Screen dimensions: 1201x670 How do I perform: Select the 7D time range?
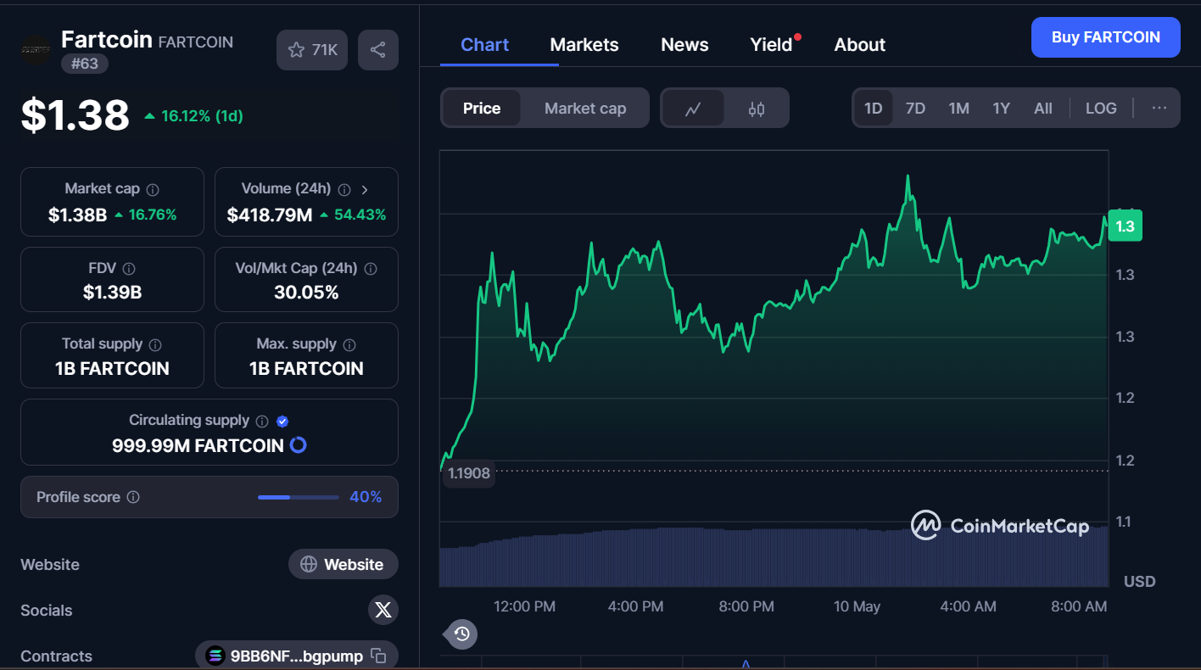915,108
